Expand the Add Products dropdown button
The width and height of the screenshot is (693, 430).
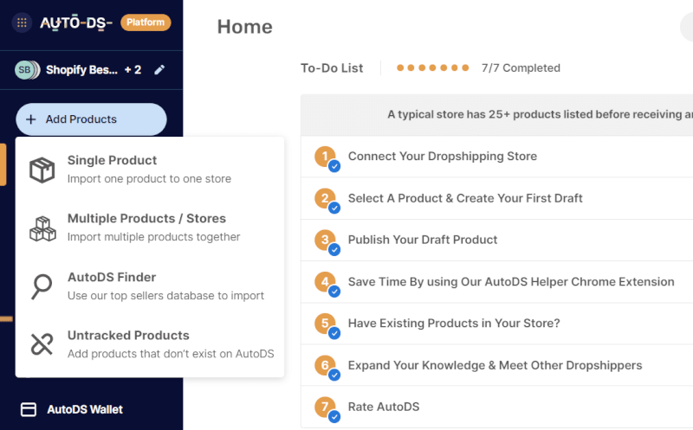coord(91,119)
